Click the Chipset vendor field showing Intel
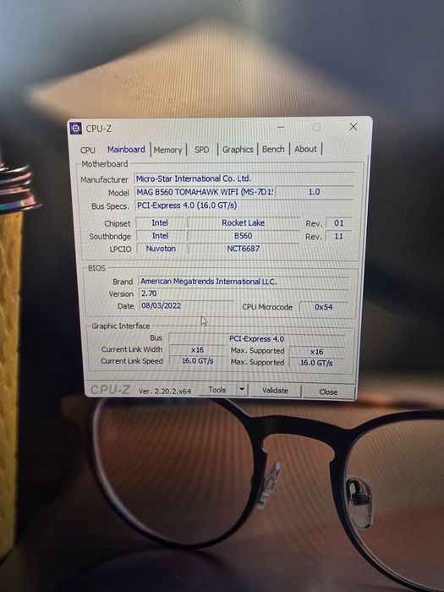Image resolution: width=444 pixels, height=592 pixels. (160, 222)
